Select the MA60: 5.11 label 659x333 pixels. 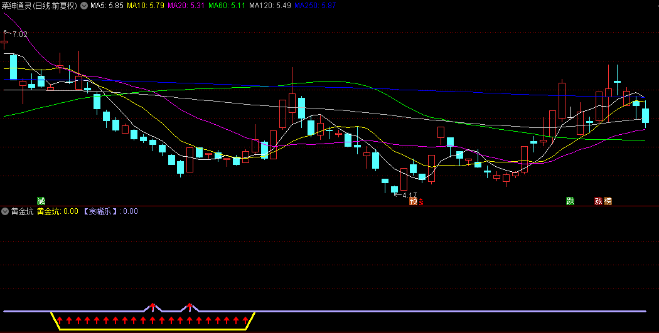[227, 6]
